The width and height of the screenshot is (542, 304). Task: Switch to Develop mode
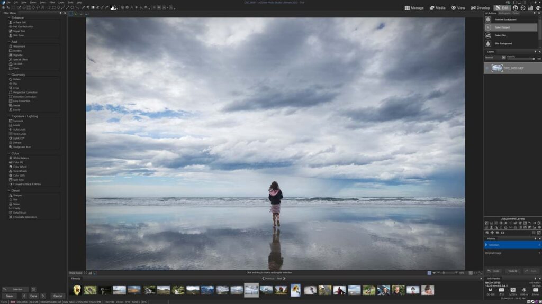coord(480,7)
